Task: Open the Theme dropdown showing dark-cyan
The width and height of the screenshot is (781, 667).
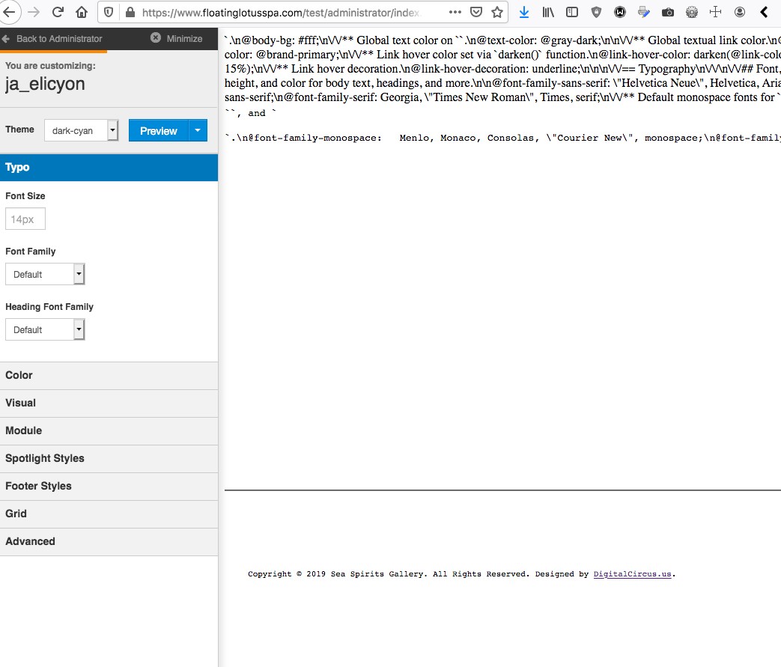Action: pyautogui.click(x=81, y=130)
